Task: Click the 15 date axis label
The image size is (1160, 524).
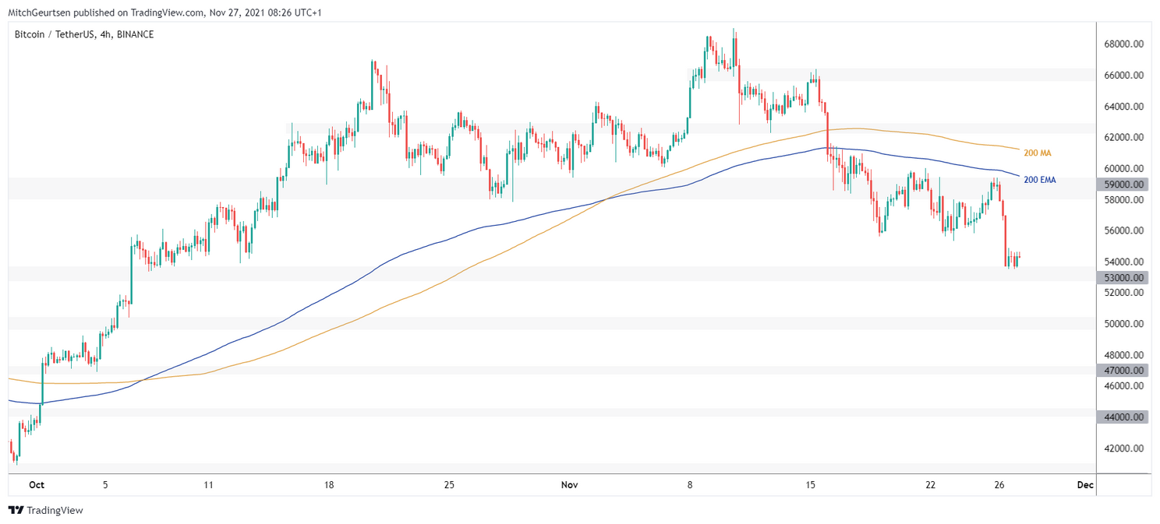Action: point(811,485)
